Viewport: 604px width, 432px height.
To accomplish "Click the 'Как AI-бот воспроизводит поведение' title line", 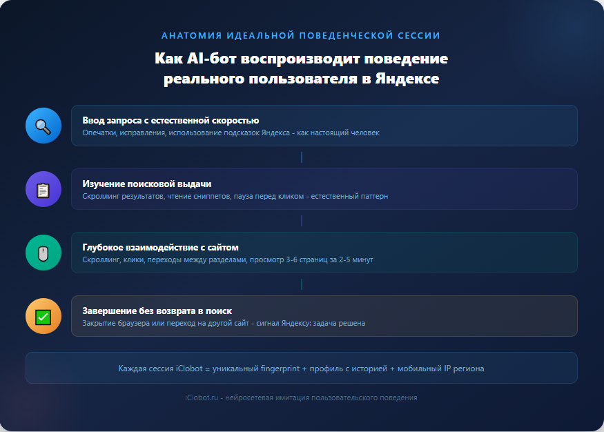I will (x=301, y=59).
